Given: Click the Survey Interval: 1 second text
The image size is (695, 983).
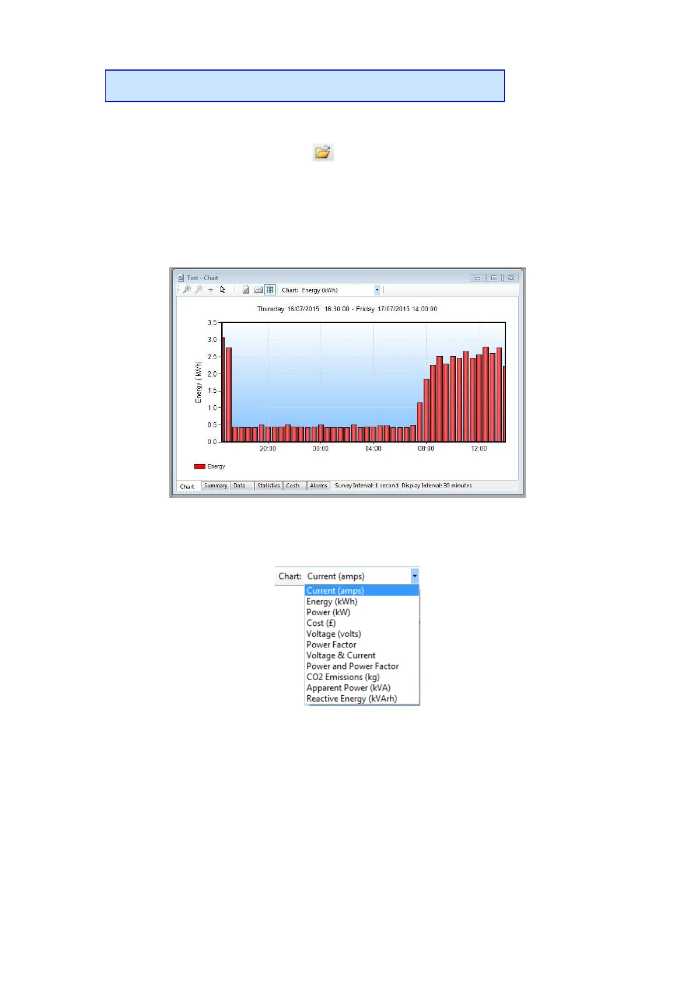Looking at the screenshot, I should coord(366,486).
